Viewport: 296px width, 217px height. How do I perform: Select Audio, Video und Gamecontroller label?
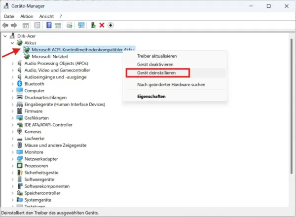(x=57, y=70)
